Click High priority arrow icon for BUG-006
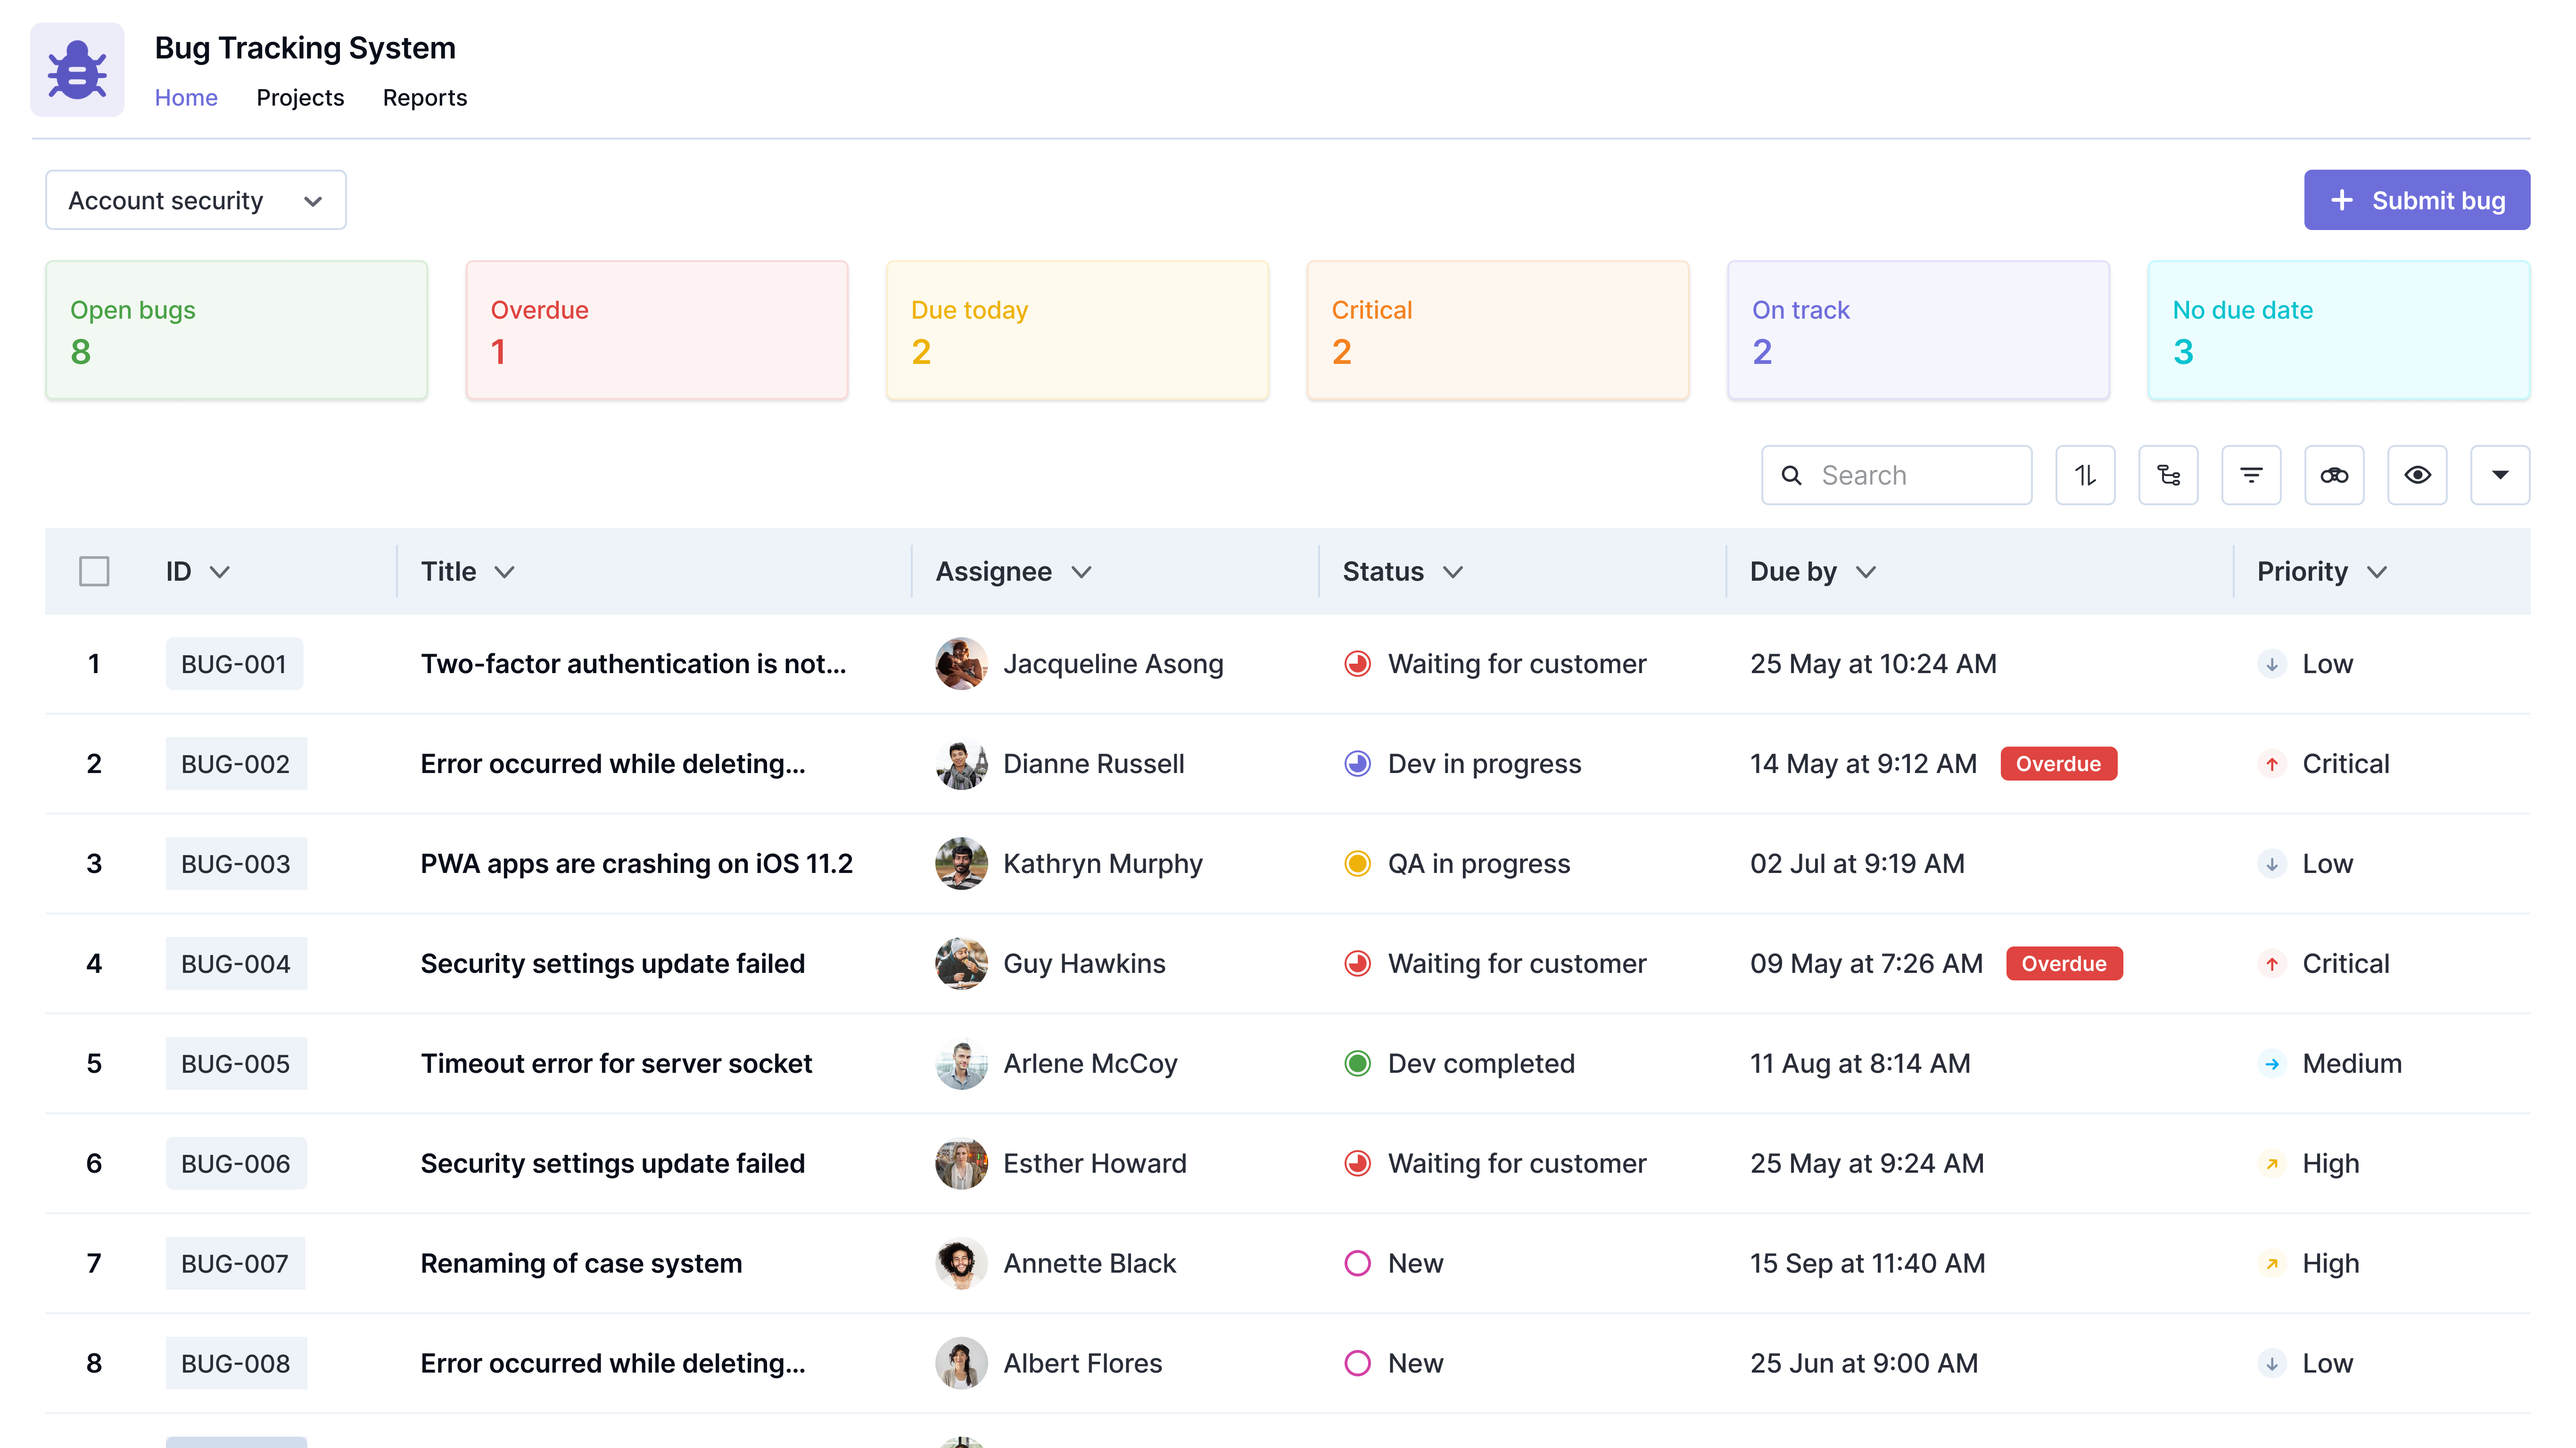Viewport: 2576px width, 1448px height. pos(2272,1164)
